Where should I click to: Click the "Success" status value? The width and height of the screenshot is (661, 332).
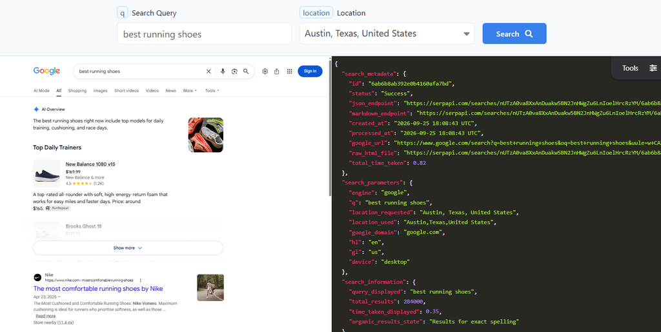point(397,93)
